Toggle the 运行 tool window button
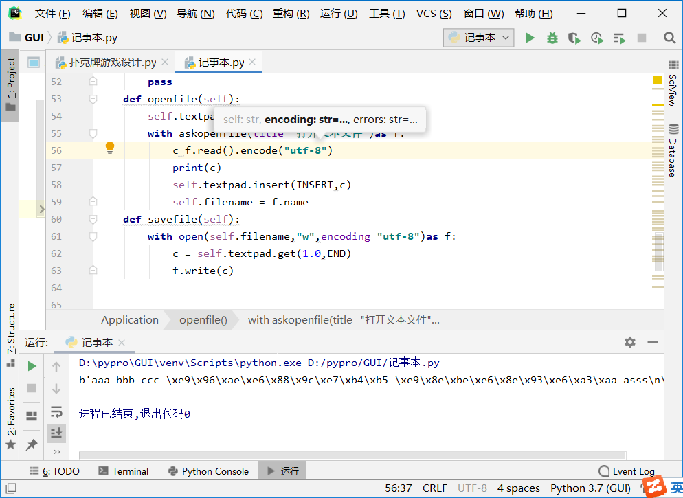The height and width of the screenshot is (498, 683). coord(282,471)
